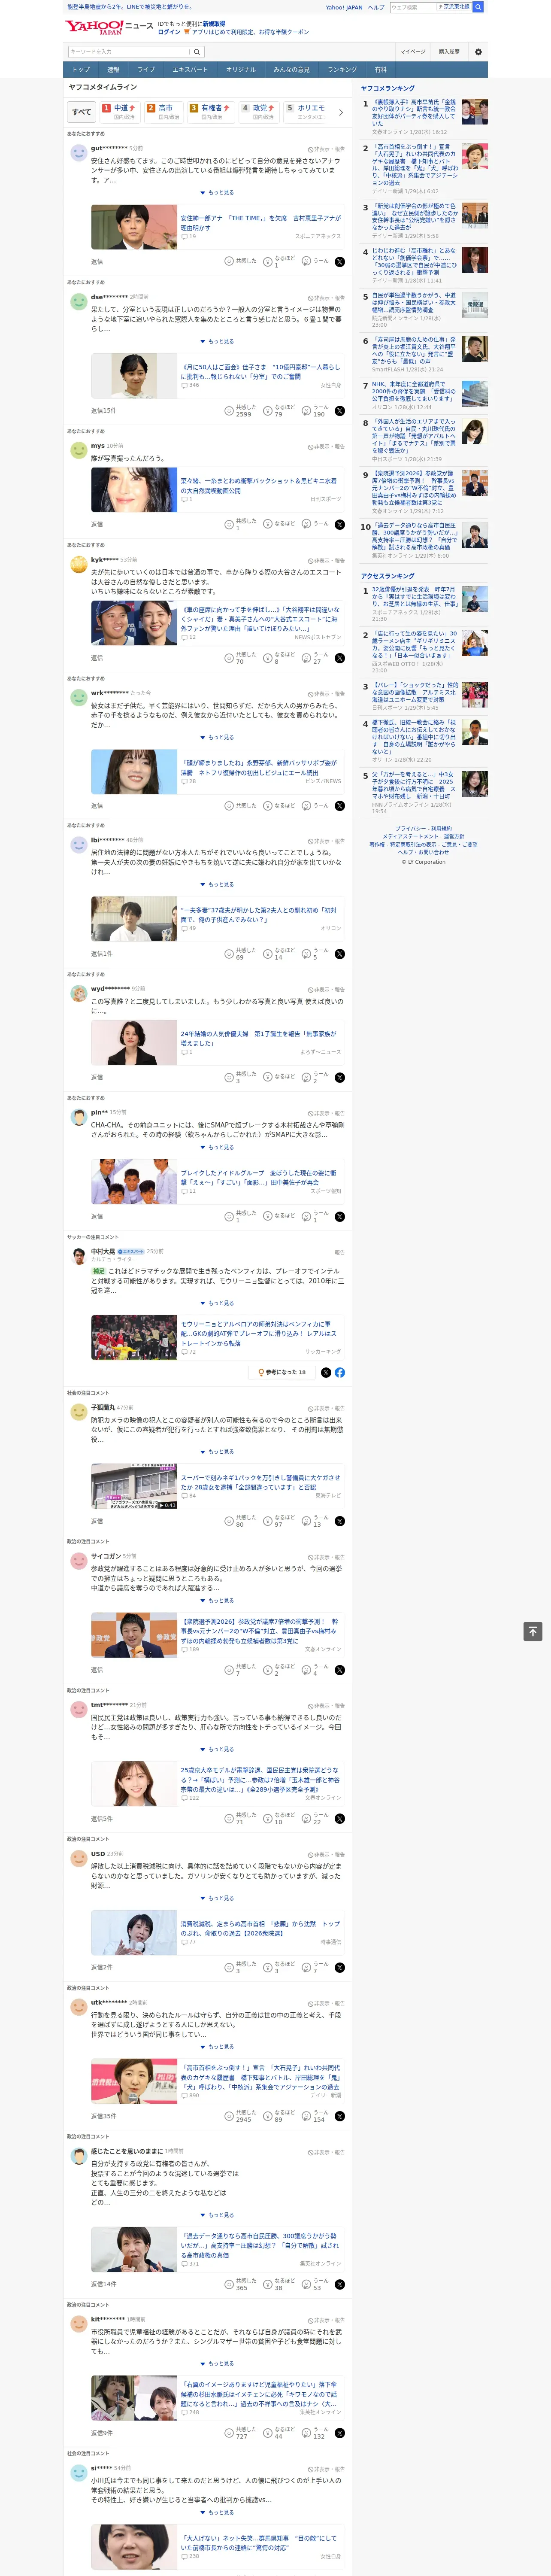Click 共感した face icon with 2599 count
The height and width of the screenshot is (2576, 551).
coord(229,410)
